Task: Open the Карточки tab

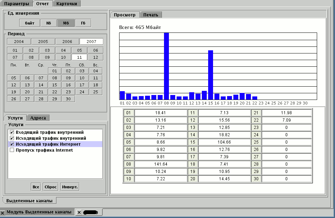Action: [x=67, y=3]
